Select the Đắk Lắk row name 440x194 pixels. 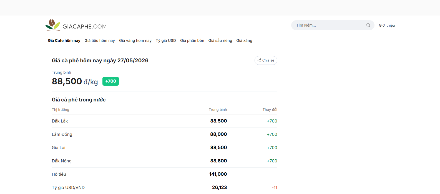click(60, 121)
